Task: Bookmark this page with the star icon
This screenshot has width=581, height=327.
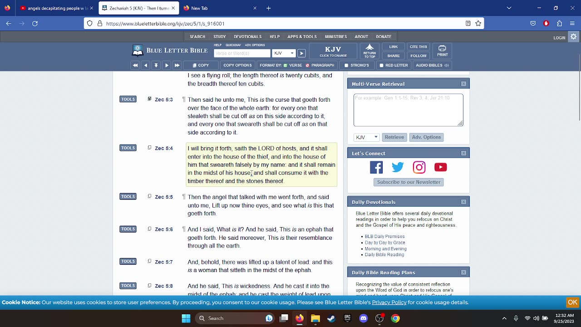Action: (478, 24)
